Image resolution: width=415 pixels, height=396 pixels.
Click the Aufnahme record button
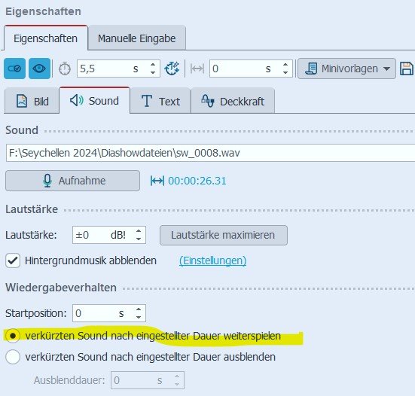pos(72,181)
